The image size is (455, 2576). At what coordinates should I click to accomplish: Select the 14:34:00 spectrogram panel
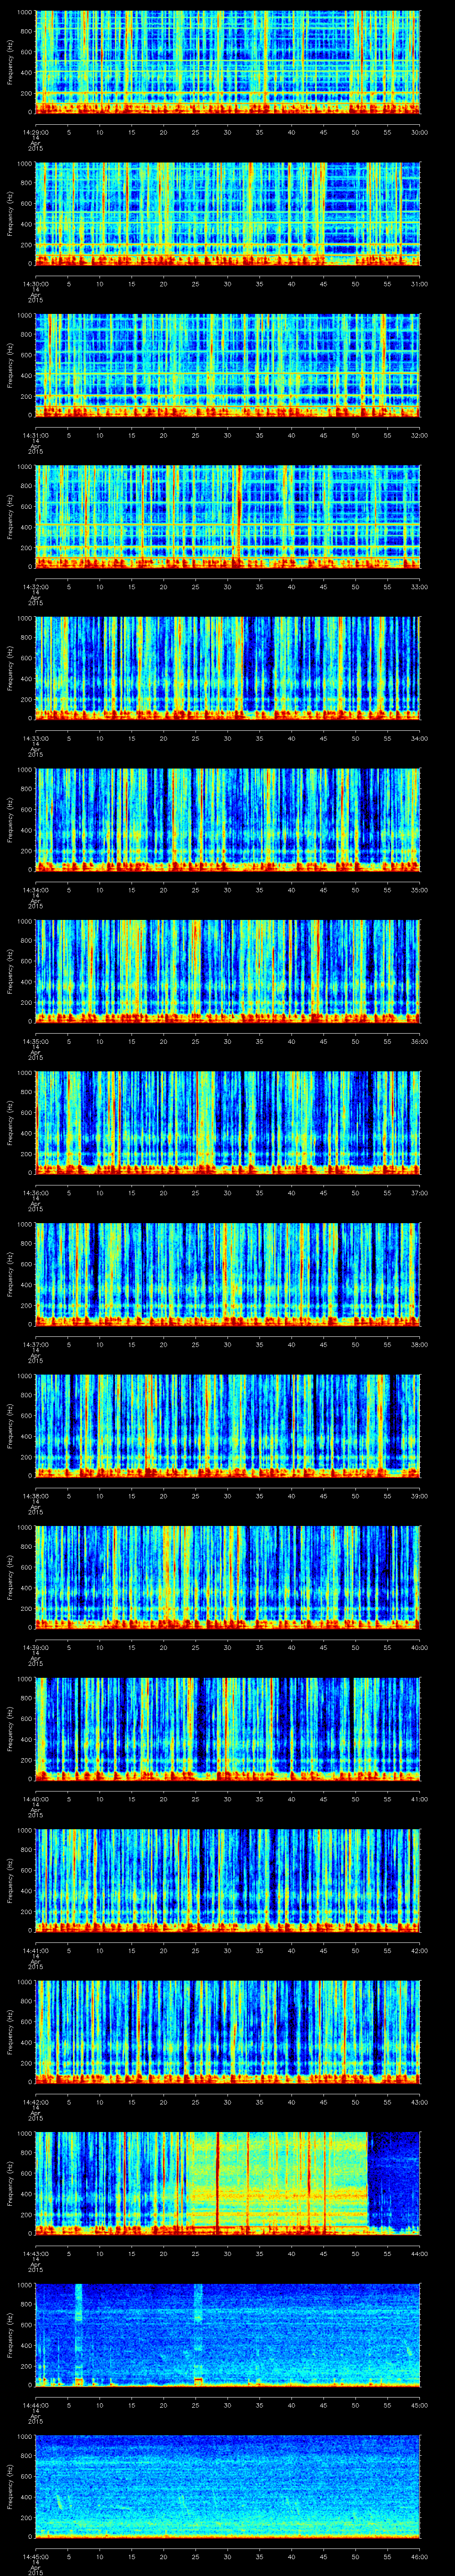(x=227, y=819)
